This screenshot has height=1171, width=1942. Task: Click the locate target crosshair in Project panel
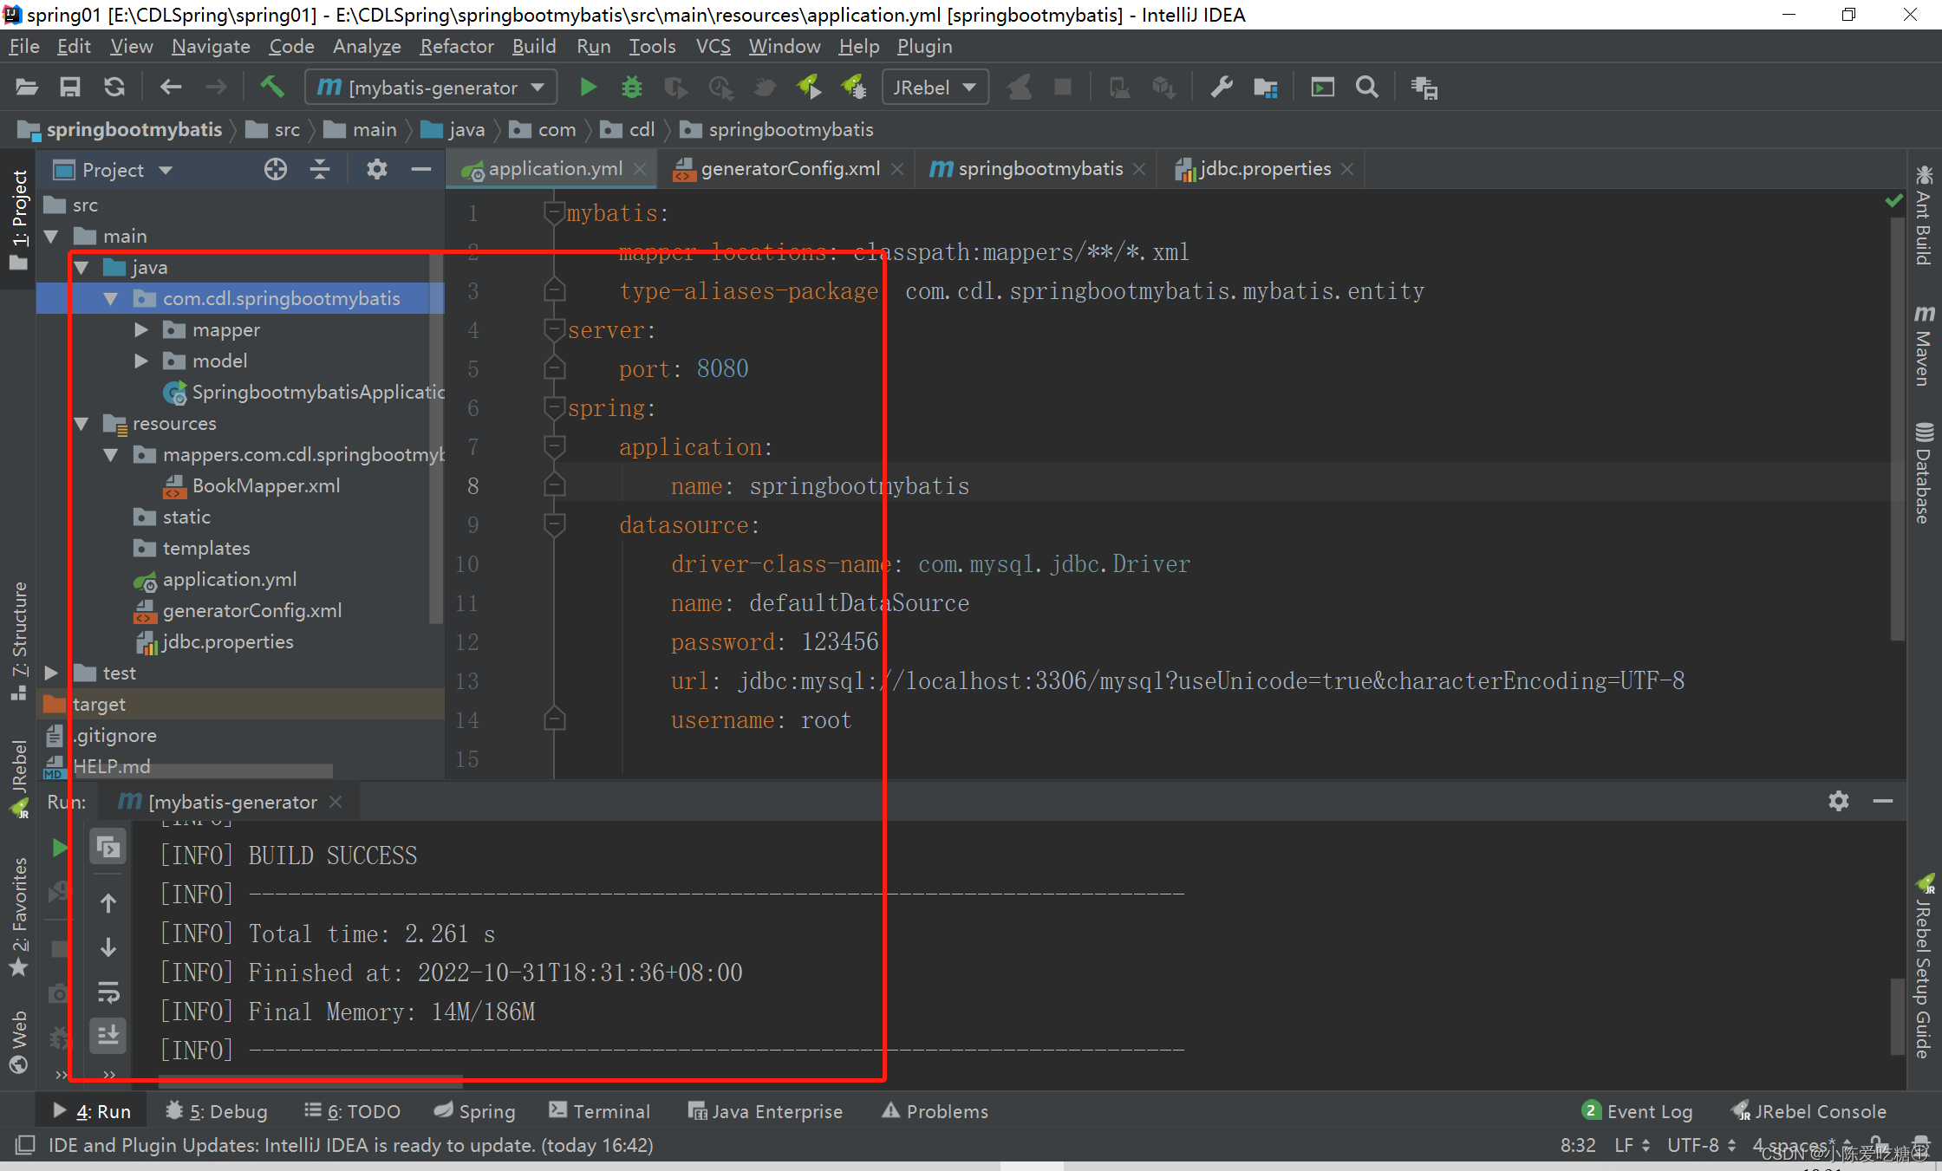[x=276, y=169]
